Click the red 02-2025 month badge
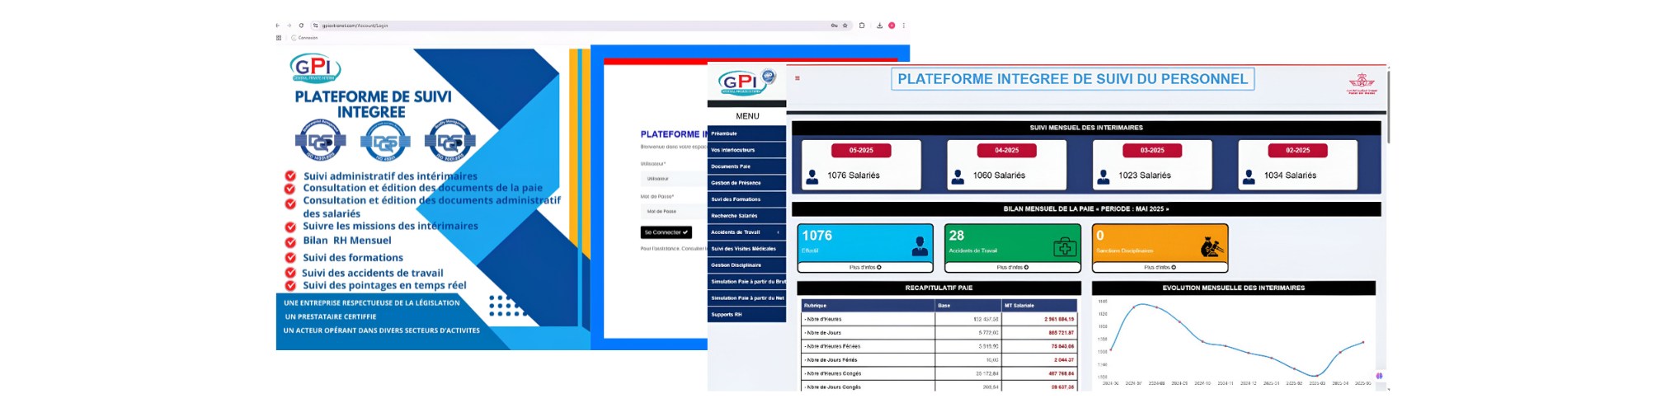This screenshot has height=412, width=1666. (1297, 151)
